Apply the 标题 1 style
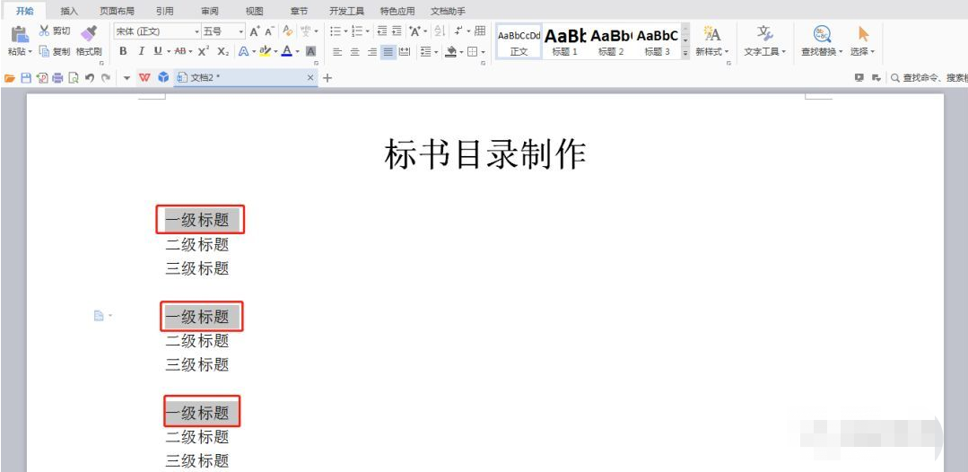 [x=565, y=42]
